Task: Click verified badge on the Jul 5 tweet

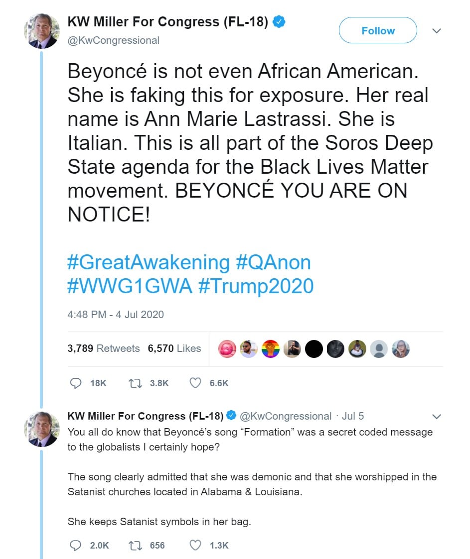Action: tap(232, 416)
